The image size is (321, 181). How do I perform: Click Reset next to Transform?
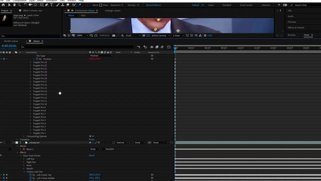point(91,139)
